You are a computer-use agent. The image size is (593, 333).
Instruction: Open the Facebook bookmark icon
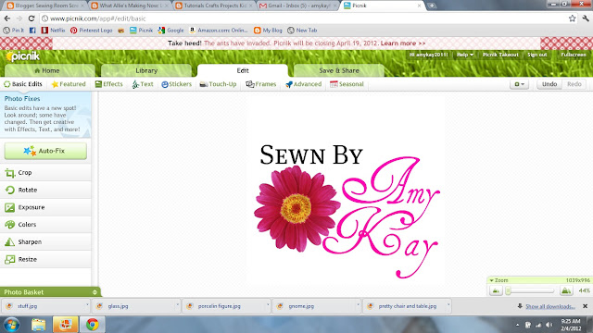click(x=32, y=31)
